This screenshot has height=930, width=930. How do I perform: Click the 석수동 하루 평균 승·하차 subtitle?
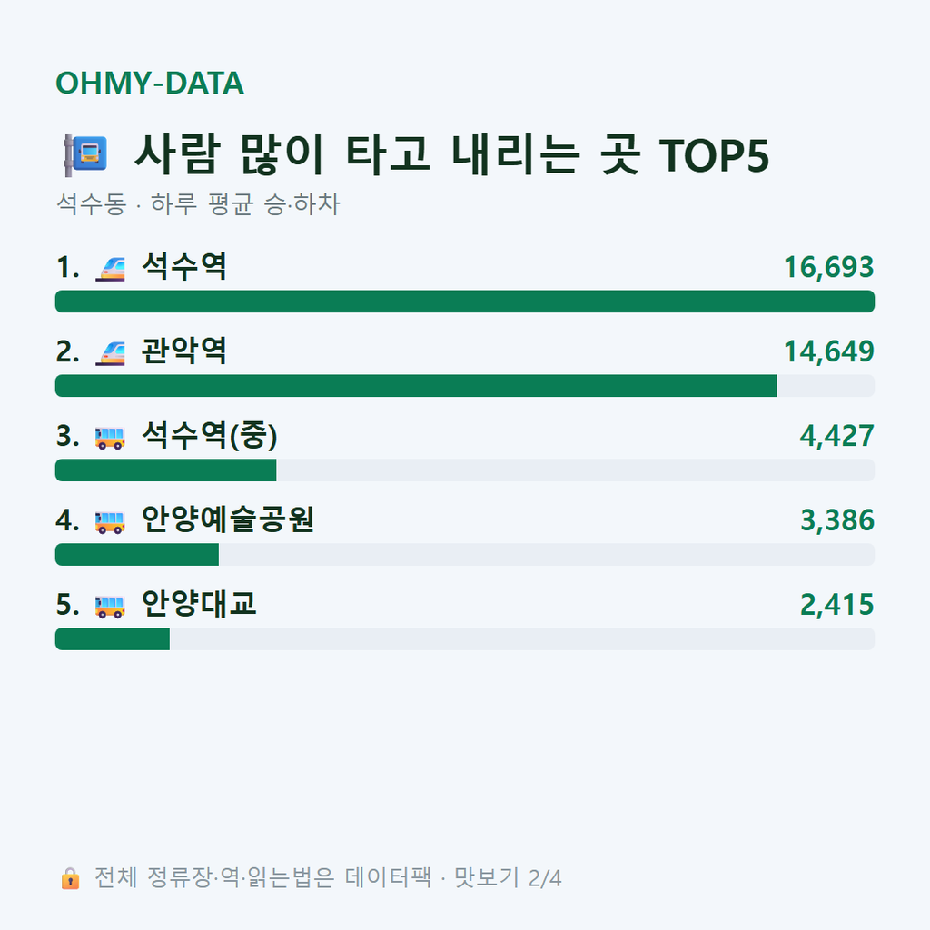[x=198, y=204]
